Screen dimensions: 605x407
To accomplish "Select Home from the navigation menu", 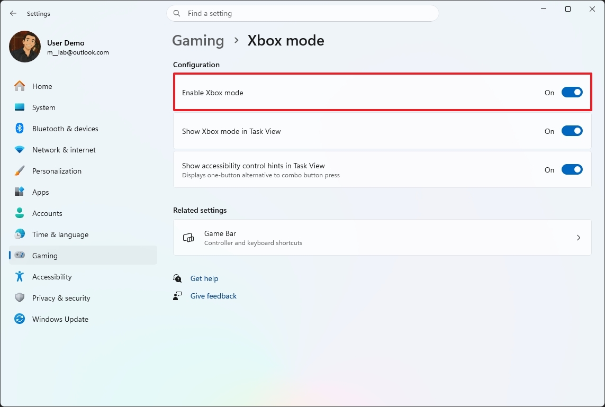I will click(x=42, y=86).
